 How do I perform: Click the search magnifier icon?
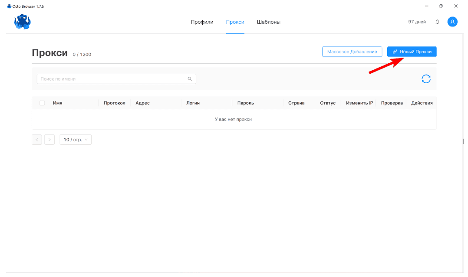190,78
